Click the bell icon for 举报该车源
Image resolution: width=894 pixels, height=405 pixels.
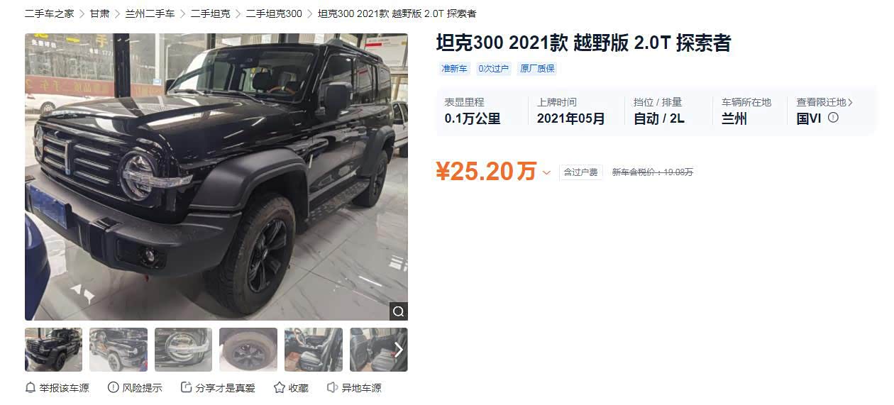coord(31,388)
